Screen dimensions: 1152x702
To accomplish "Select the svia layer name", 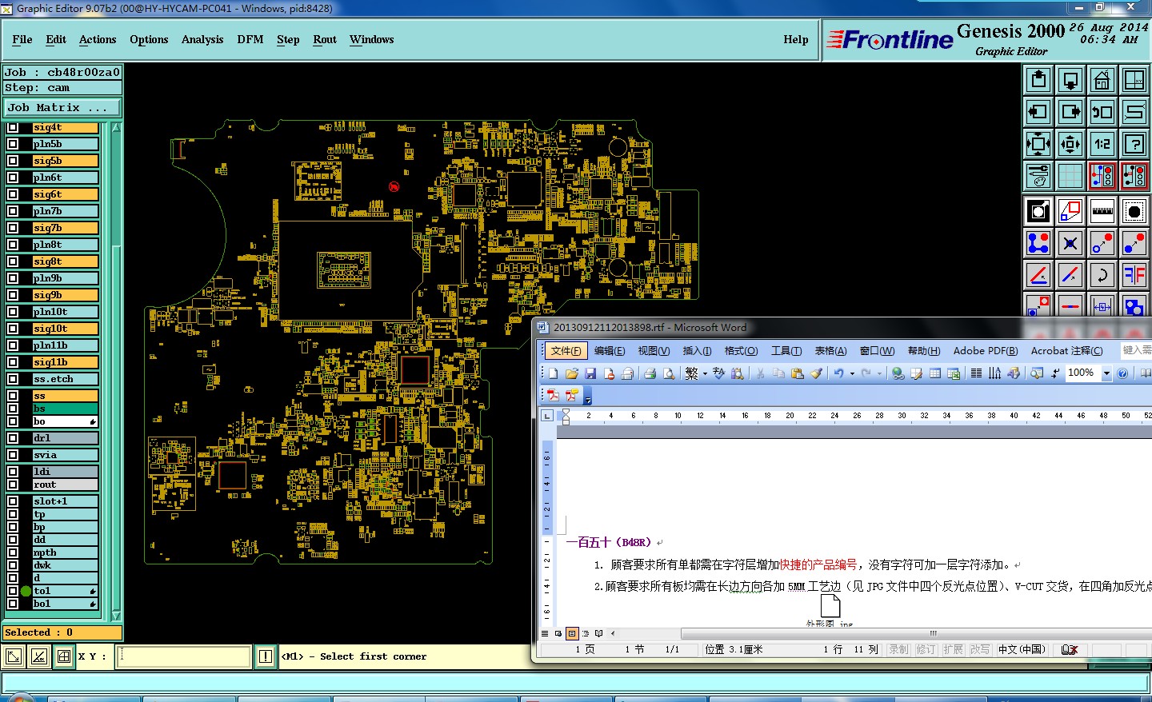I will [65, 455].
